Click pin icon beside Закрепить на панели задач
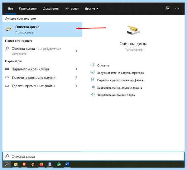Screen dimensions: 187x170 tap(93, 95)
